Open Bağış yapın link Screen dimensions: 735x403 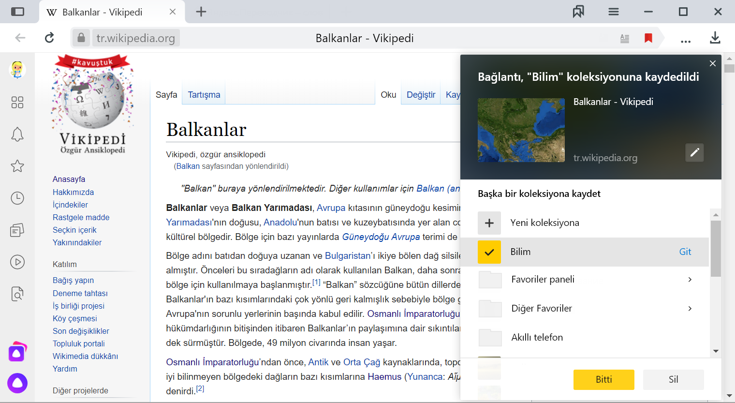pyautogui.click(x=73, y=281)
